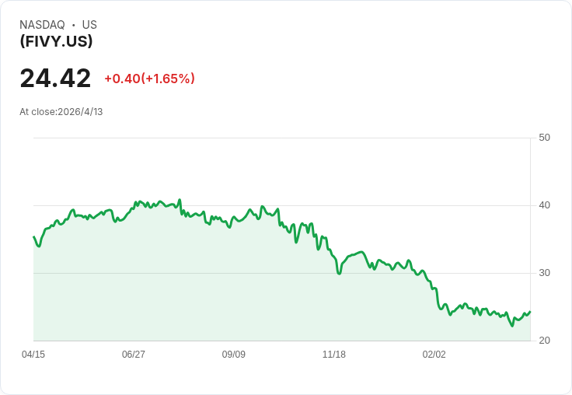This screenshot has height=395, width=572.
Task: Click the dot separator between NASDAQ and US
Action: click(74, 25)
